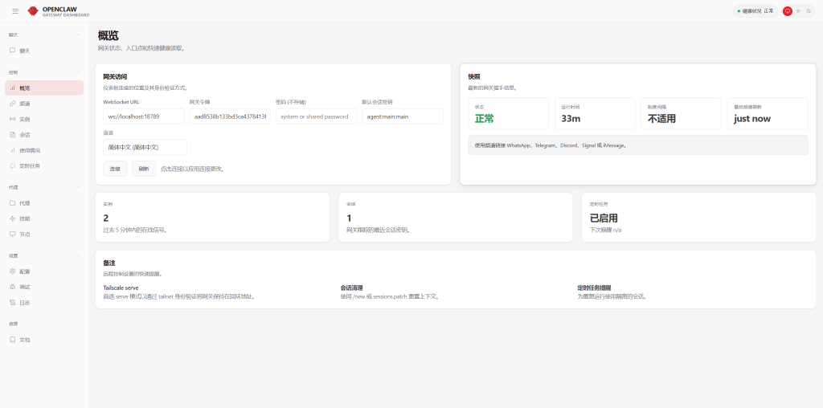Click the 健康状况 health status pill
This screenshot has width=823, height=408.
pyautogui.click(x=755, y=11)
